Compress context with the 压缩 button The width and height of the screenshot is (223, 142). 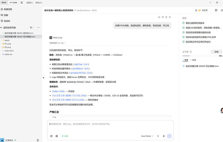(216, 52)
